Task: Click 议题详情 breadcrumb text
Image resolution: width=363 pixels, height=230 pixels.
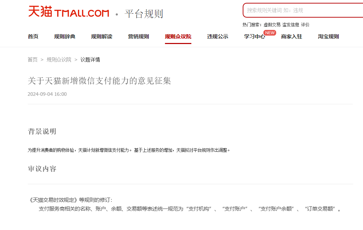Action: 90,60
